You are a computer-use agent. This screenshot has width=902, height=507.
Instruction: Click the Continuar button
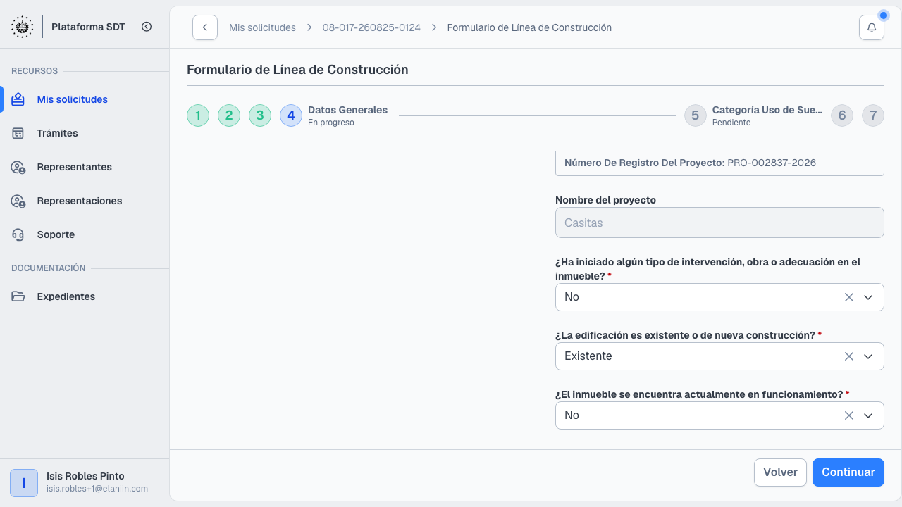click(848, 472)
